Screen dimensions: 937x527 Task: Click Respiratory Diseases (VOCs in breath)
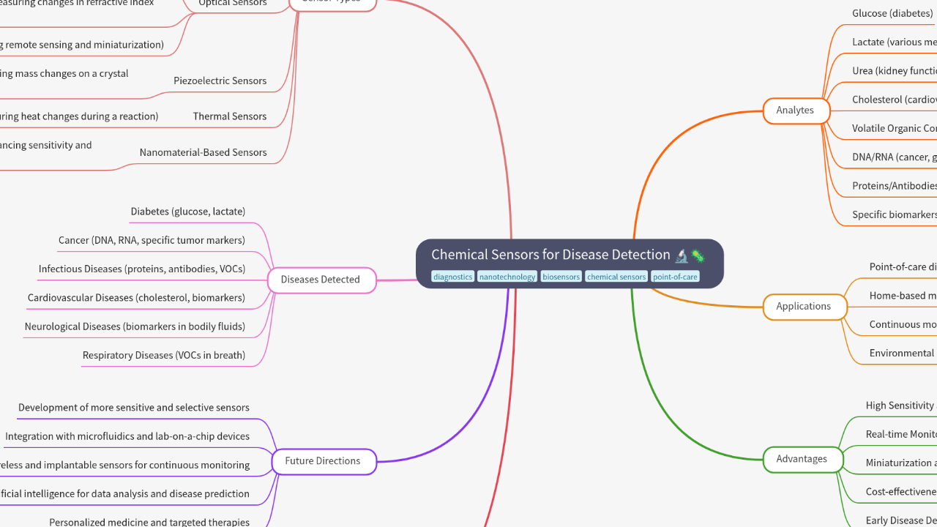(x=164, y=355)
